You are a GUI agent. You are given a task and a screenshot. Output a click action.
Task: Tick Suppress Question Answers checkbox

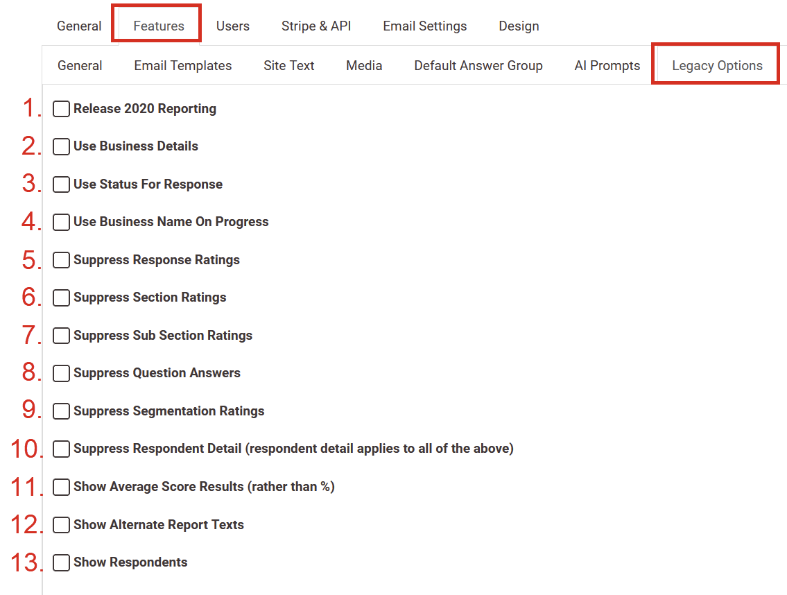(x=62, y=373)
